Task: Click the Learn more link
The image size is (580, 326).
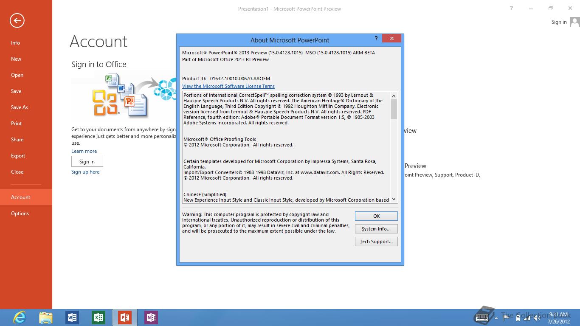Action: click(x=84, y=151)
